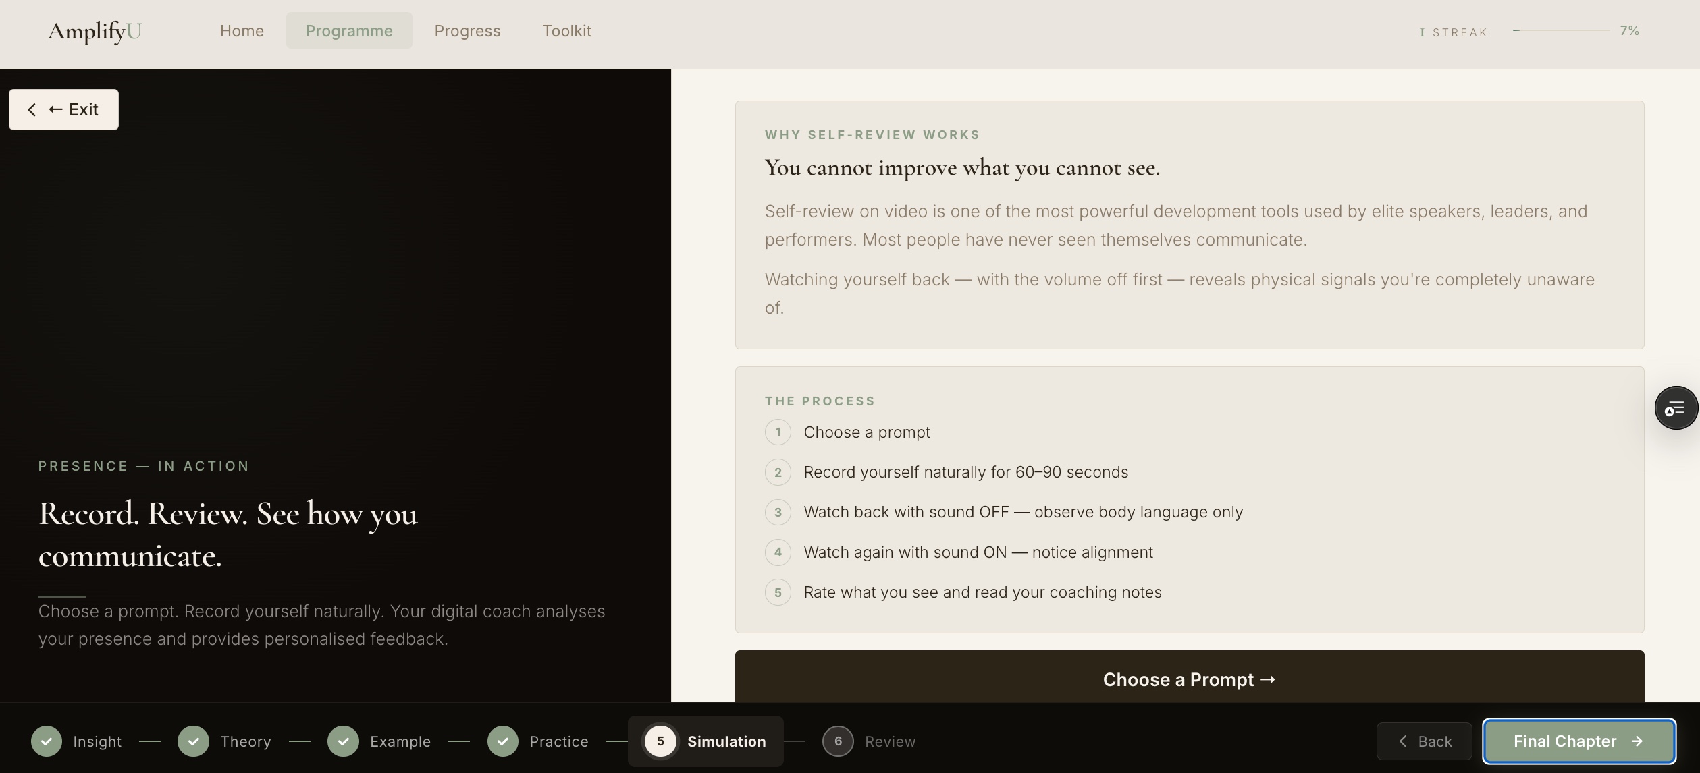Image resolution: width=1700 pixels, height=773 pixels.
Task: Select the Simulation step 5
Action: [x=706, y=741]
